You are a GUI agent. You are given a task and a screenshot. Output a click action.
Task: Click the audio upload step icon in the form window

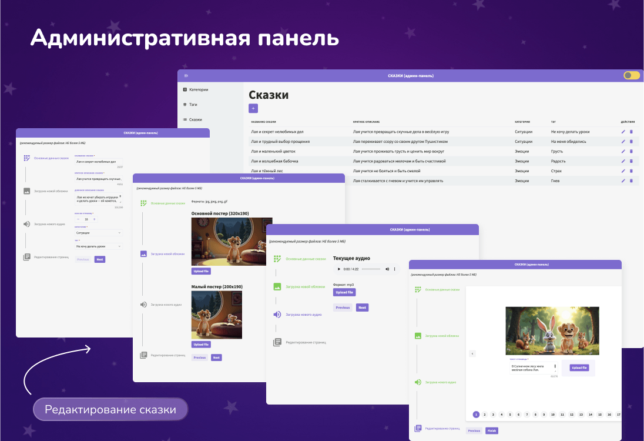click(26, 224)
